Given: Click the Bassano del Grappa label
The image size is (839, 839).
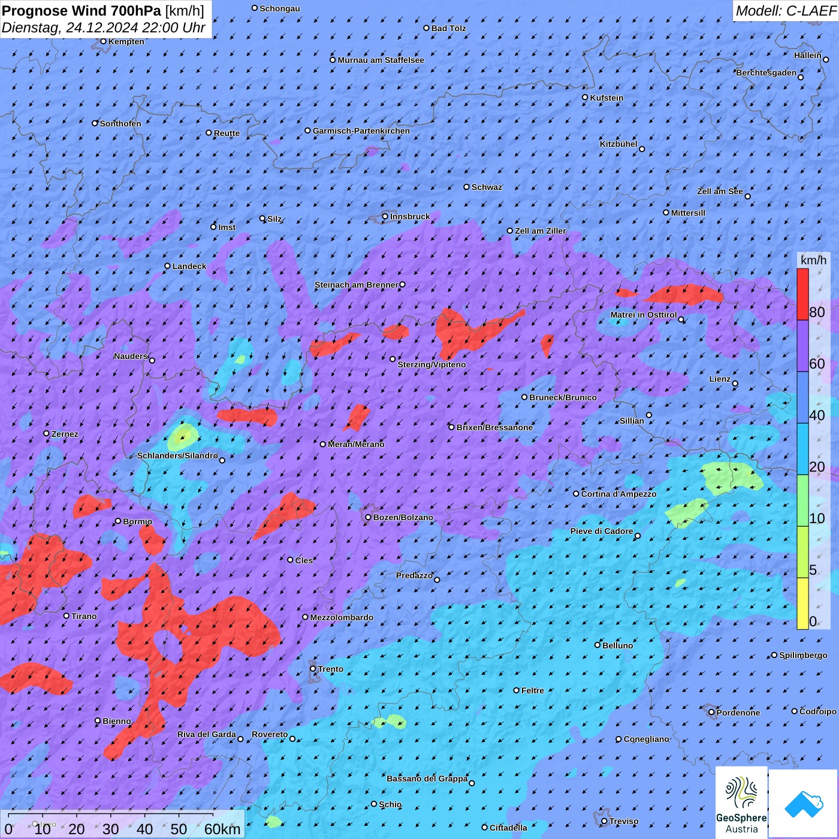Looking at the screenshot, I should tap(427, 778).
